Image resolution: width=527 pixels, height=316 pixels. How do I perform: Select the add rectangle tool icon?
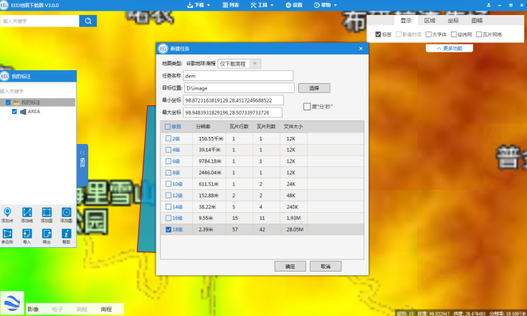click(x=47, y=214)
